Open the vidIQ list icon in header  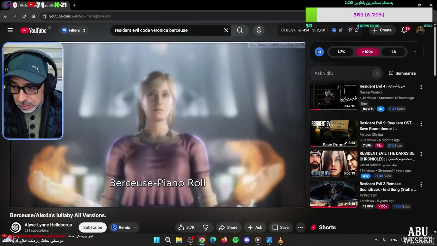pos(340,30)
